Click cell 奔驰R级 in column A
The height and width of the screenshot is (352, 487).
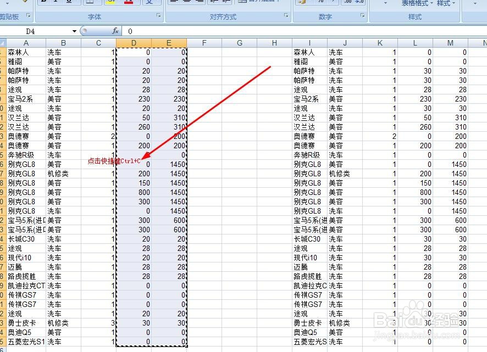pos(26,155)
